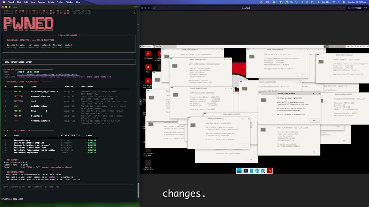
Task: Click the battery status indicator
Action: [x=326, y=2]
